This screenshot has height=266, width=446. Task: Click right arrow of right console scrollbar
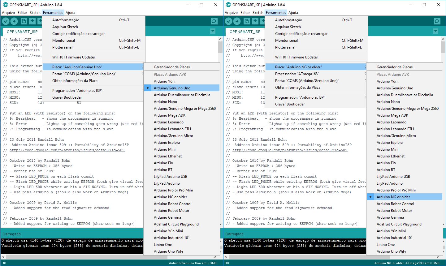[x=438, y=257]
